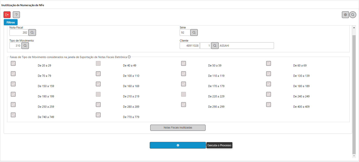Screen dimensions: 359x162
Task: Toggle the De 250 a 259 checkbox
Action: pyautogui.click(x=13, y=104)
